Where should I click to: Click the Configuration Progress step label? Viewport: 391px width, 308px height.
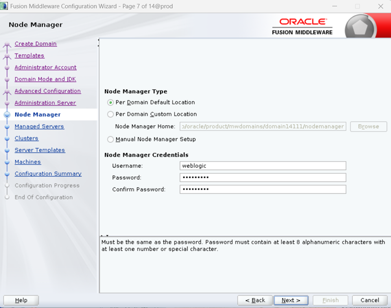47,186
